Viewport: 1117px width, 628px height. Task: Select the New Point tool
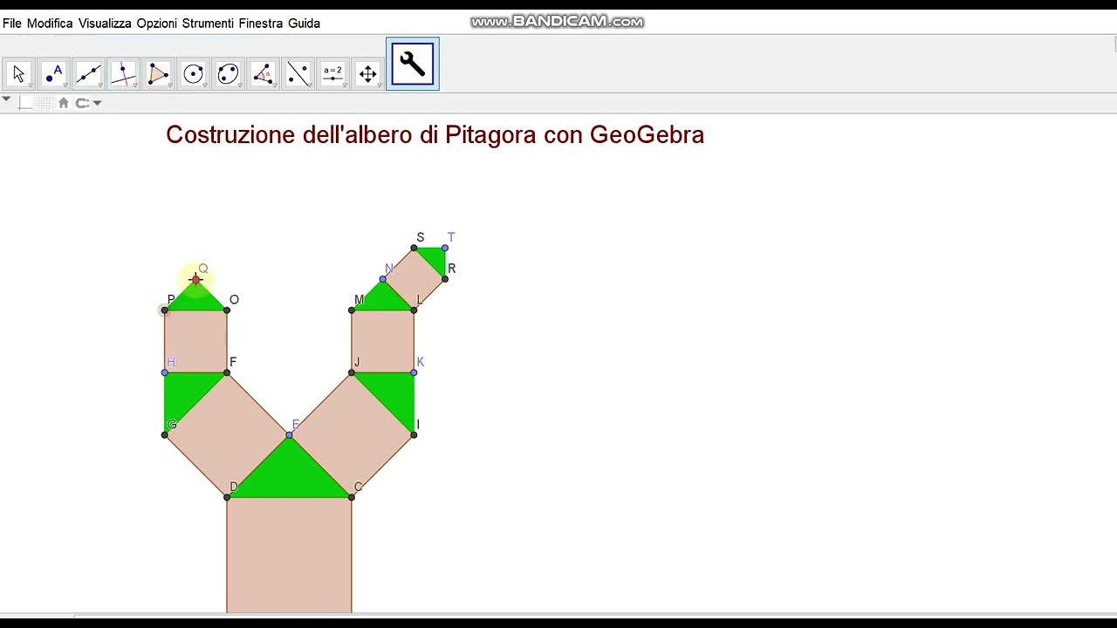pos(53,74)
